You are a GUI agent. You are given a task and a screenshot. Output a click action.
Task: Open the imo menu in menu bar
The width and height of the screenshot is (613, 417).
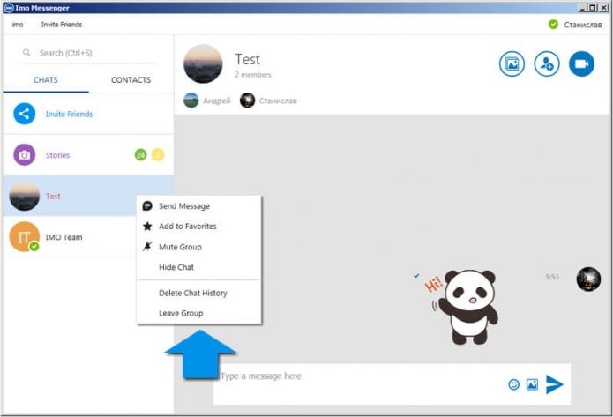[18, 25]
